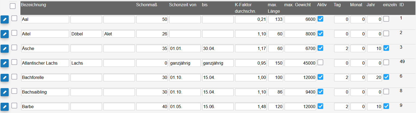This screenshot has height=113, width=416.
Task: Disable the Aktiv checkbox for Aal
Action: (321, 19)
